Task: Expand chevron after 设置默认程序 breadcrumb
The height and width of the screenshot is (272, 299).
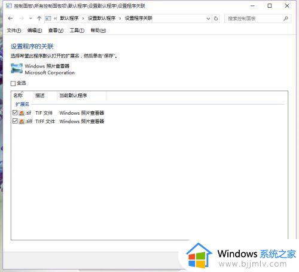Action: tap(120, 19)
